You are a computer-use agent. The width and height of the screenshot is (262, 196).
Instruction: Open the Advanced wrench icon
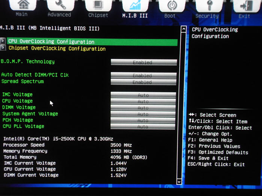[x=61, y=5]
